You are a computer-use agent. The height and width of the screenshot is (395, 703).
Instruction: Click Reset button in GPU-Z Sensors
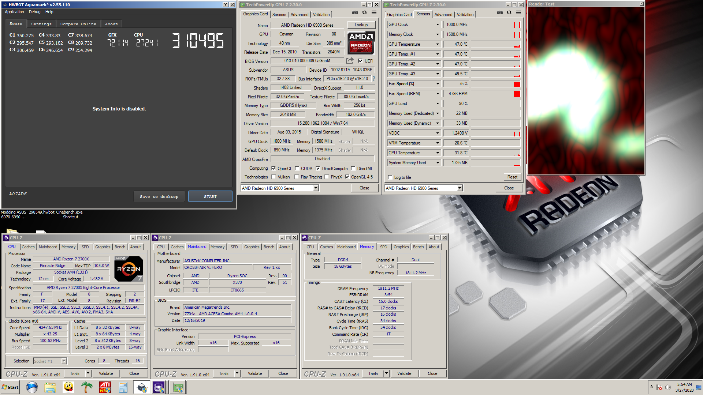tap(512, 177)
